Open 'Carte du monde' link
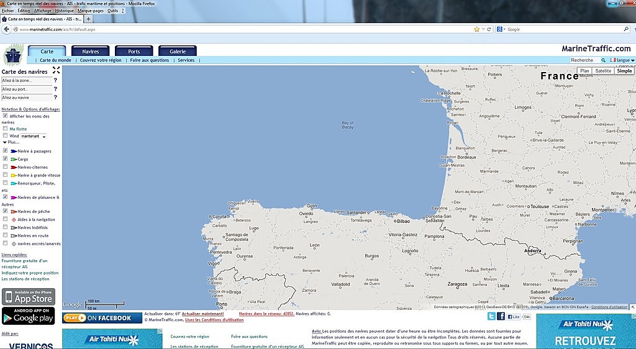This screenshot has height=349, width=636. [x=55, y=60]
